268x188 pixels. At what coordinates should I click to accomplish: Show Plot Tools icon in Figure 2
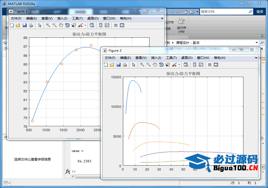pyautogui.click(x=216, y=65)
